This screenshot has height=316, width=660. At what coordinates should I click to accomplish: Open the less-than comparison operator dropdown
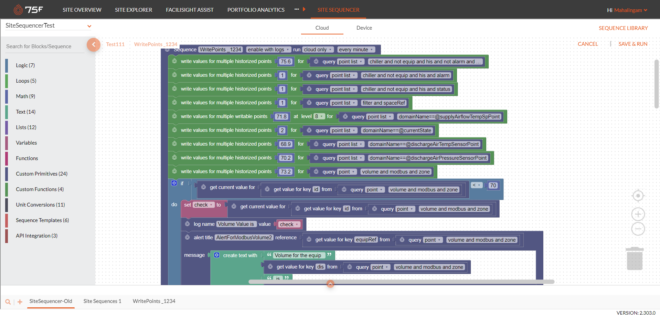[x=477, y=185]
